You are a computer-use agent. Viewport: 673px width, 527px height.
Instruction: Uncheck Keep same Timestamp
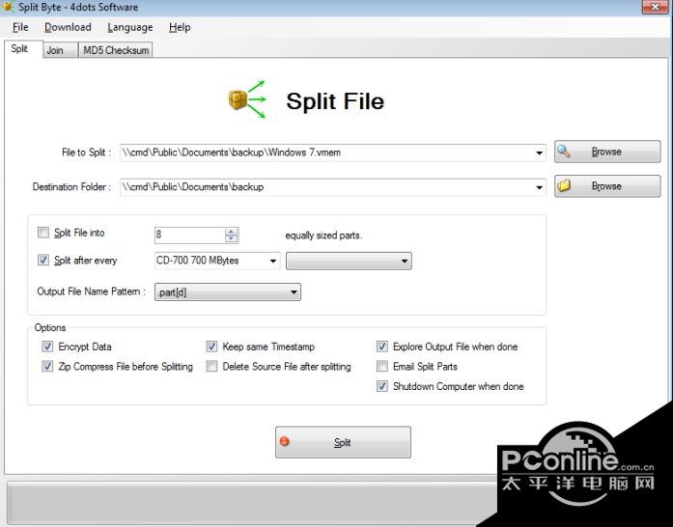[211, 347]
